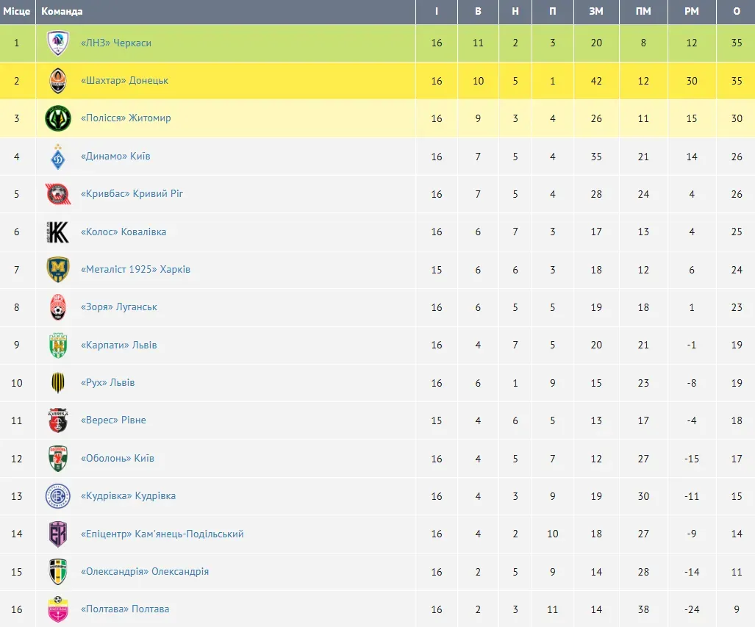Click the Rukh Lviv club logo
The image size is (755, 627).
tap(57, 383)
